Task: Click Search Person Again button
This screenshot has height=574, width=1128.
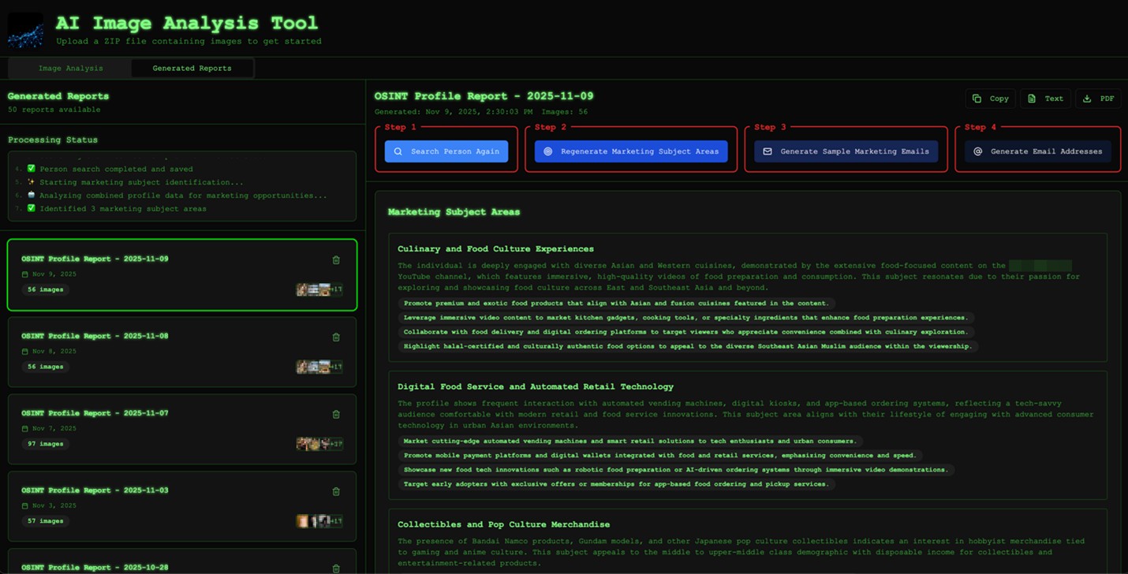Action: (446, 151)
